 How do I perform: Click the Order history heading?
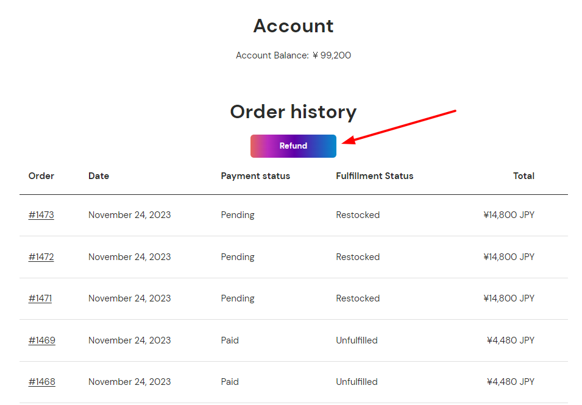pyautogui.click(x=293, y=112)
